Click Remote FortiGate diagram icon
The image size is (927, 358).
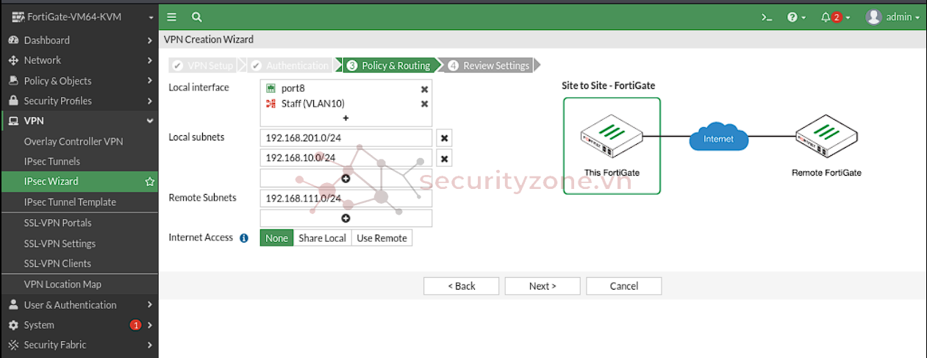click(x=826, y=138)
